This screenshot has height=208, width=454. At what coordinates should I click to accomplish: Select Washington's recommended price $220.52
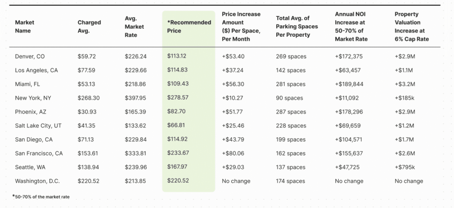178,181
